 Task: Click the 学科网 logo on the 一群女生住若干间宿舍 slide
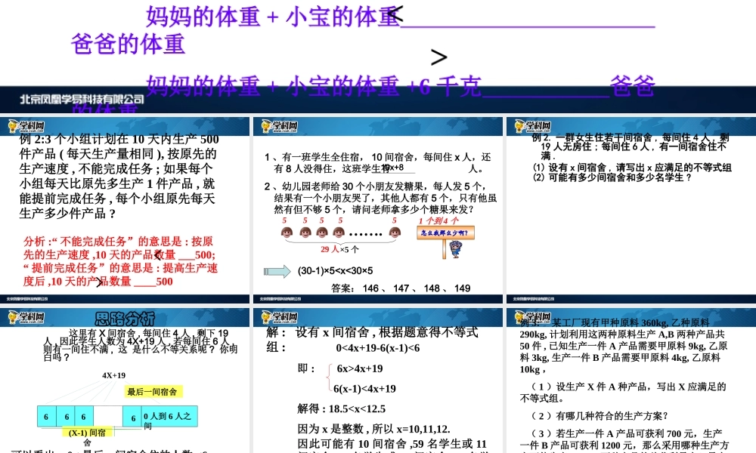coord(533,127)
